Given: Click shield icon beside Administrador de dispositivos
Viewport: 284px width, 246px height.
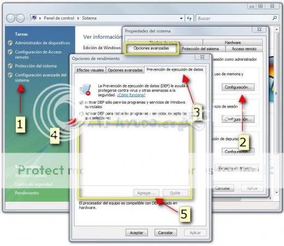Looking at the screenshot, I should coord(10,43).
